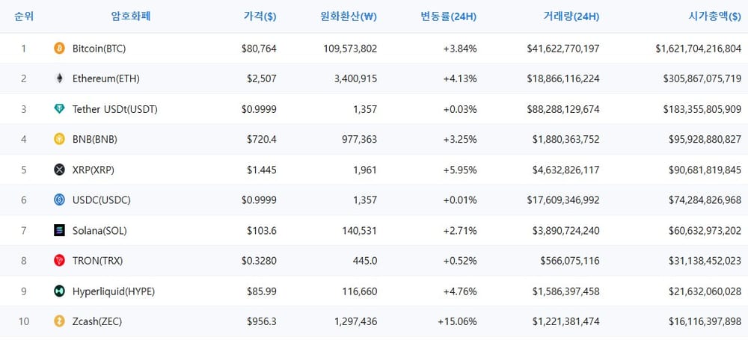
Task: Click the Hyperliquid logo icon
Action: click(x=59, y=291)
